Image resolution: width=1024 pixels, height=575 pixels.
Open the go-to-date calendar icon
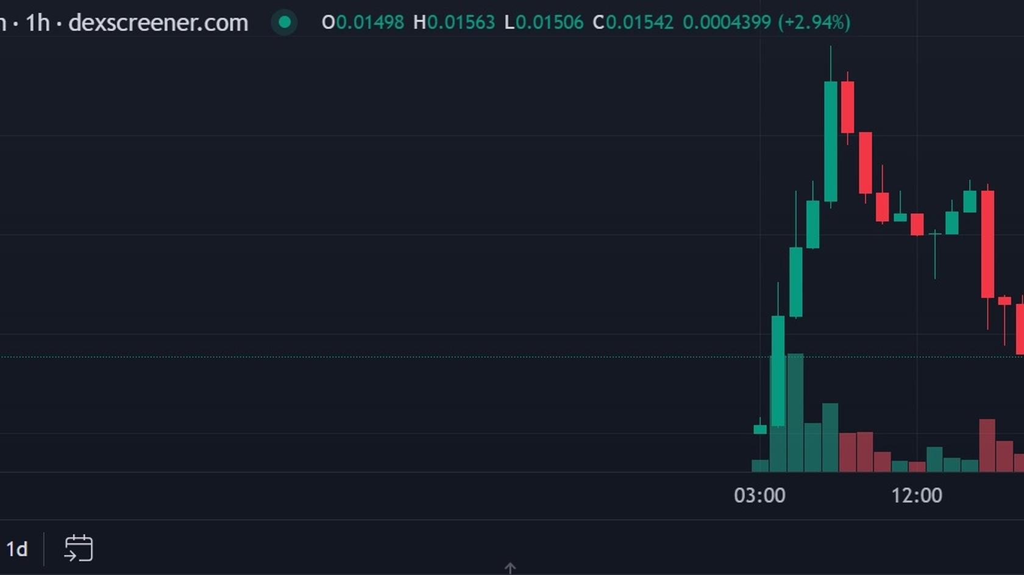tap(79, 548)
